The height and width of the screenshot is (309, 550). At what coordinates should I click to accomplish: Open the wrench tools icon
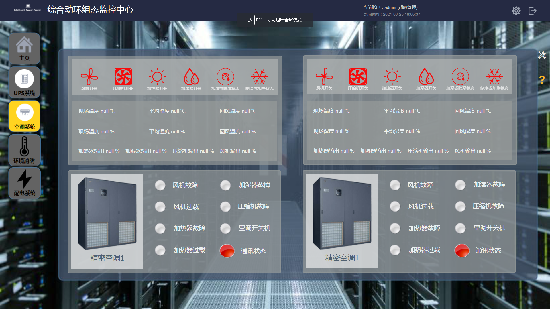[x=542, y=55]
